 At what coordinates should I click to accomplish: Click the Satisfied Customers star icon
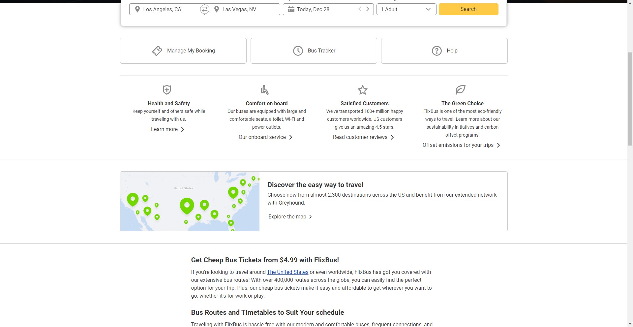click(362, 90)
